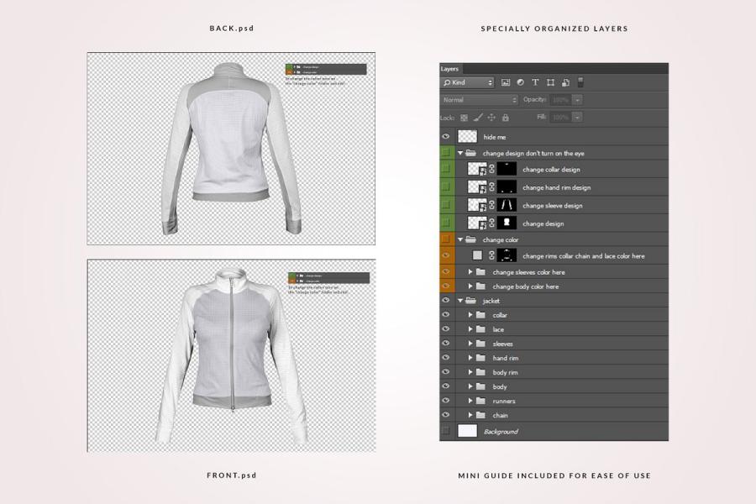Show the Background layer visibility
Viewport: 756px width, 504px height.
446,431
